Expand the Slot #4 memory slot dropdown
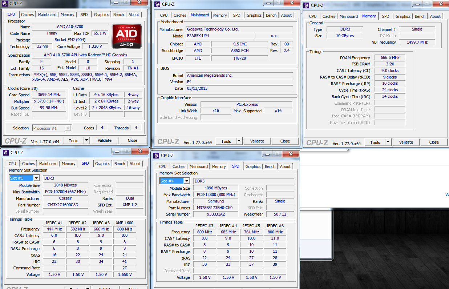The height and width of the screenshot is (289, 449). (186, 181)
